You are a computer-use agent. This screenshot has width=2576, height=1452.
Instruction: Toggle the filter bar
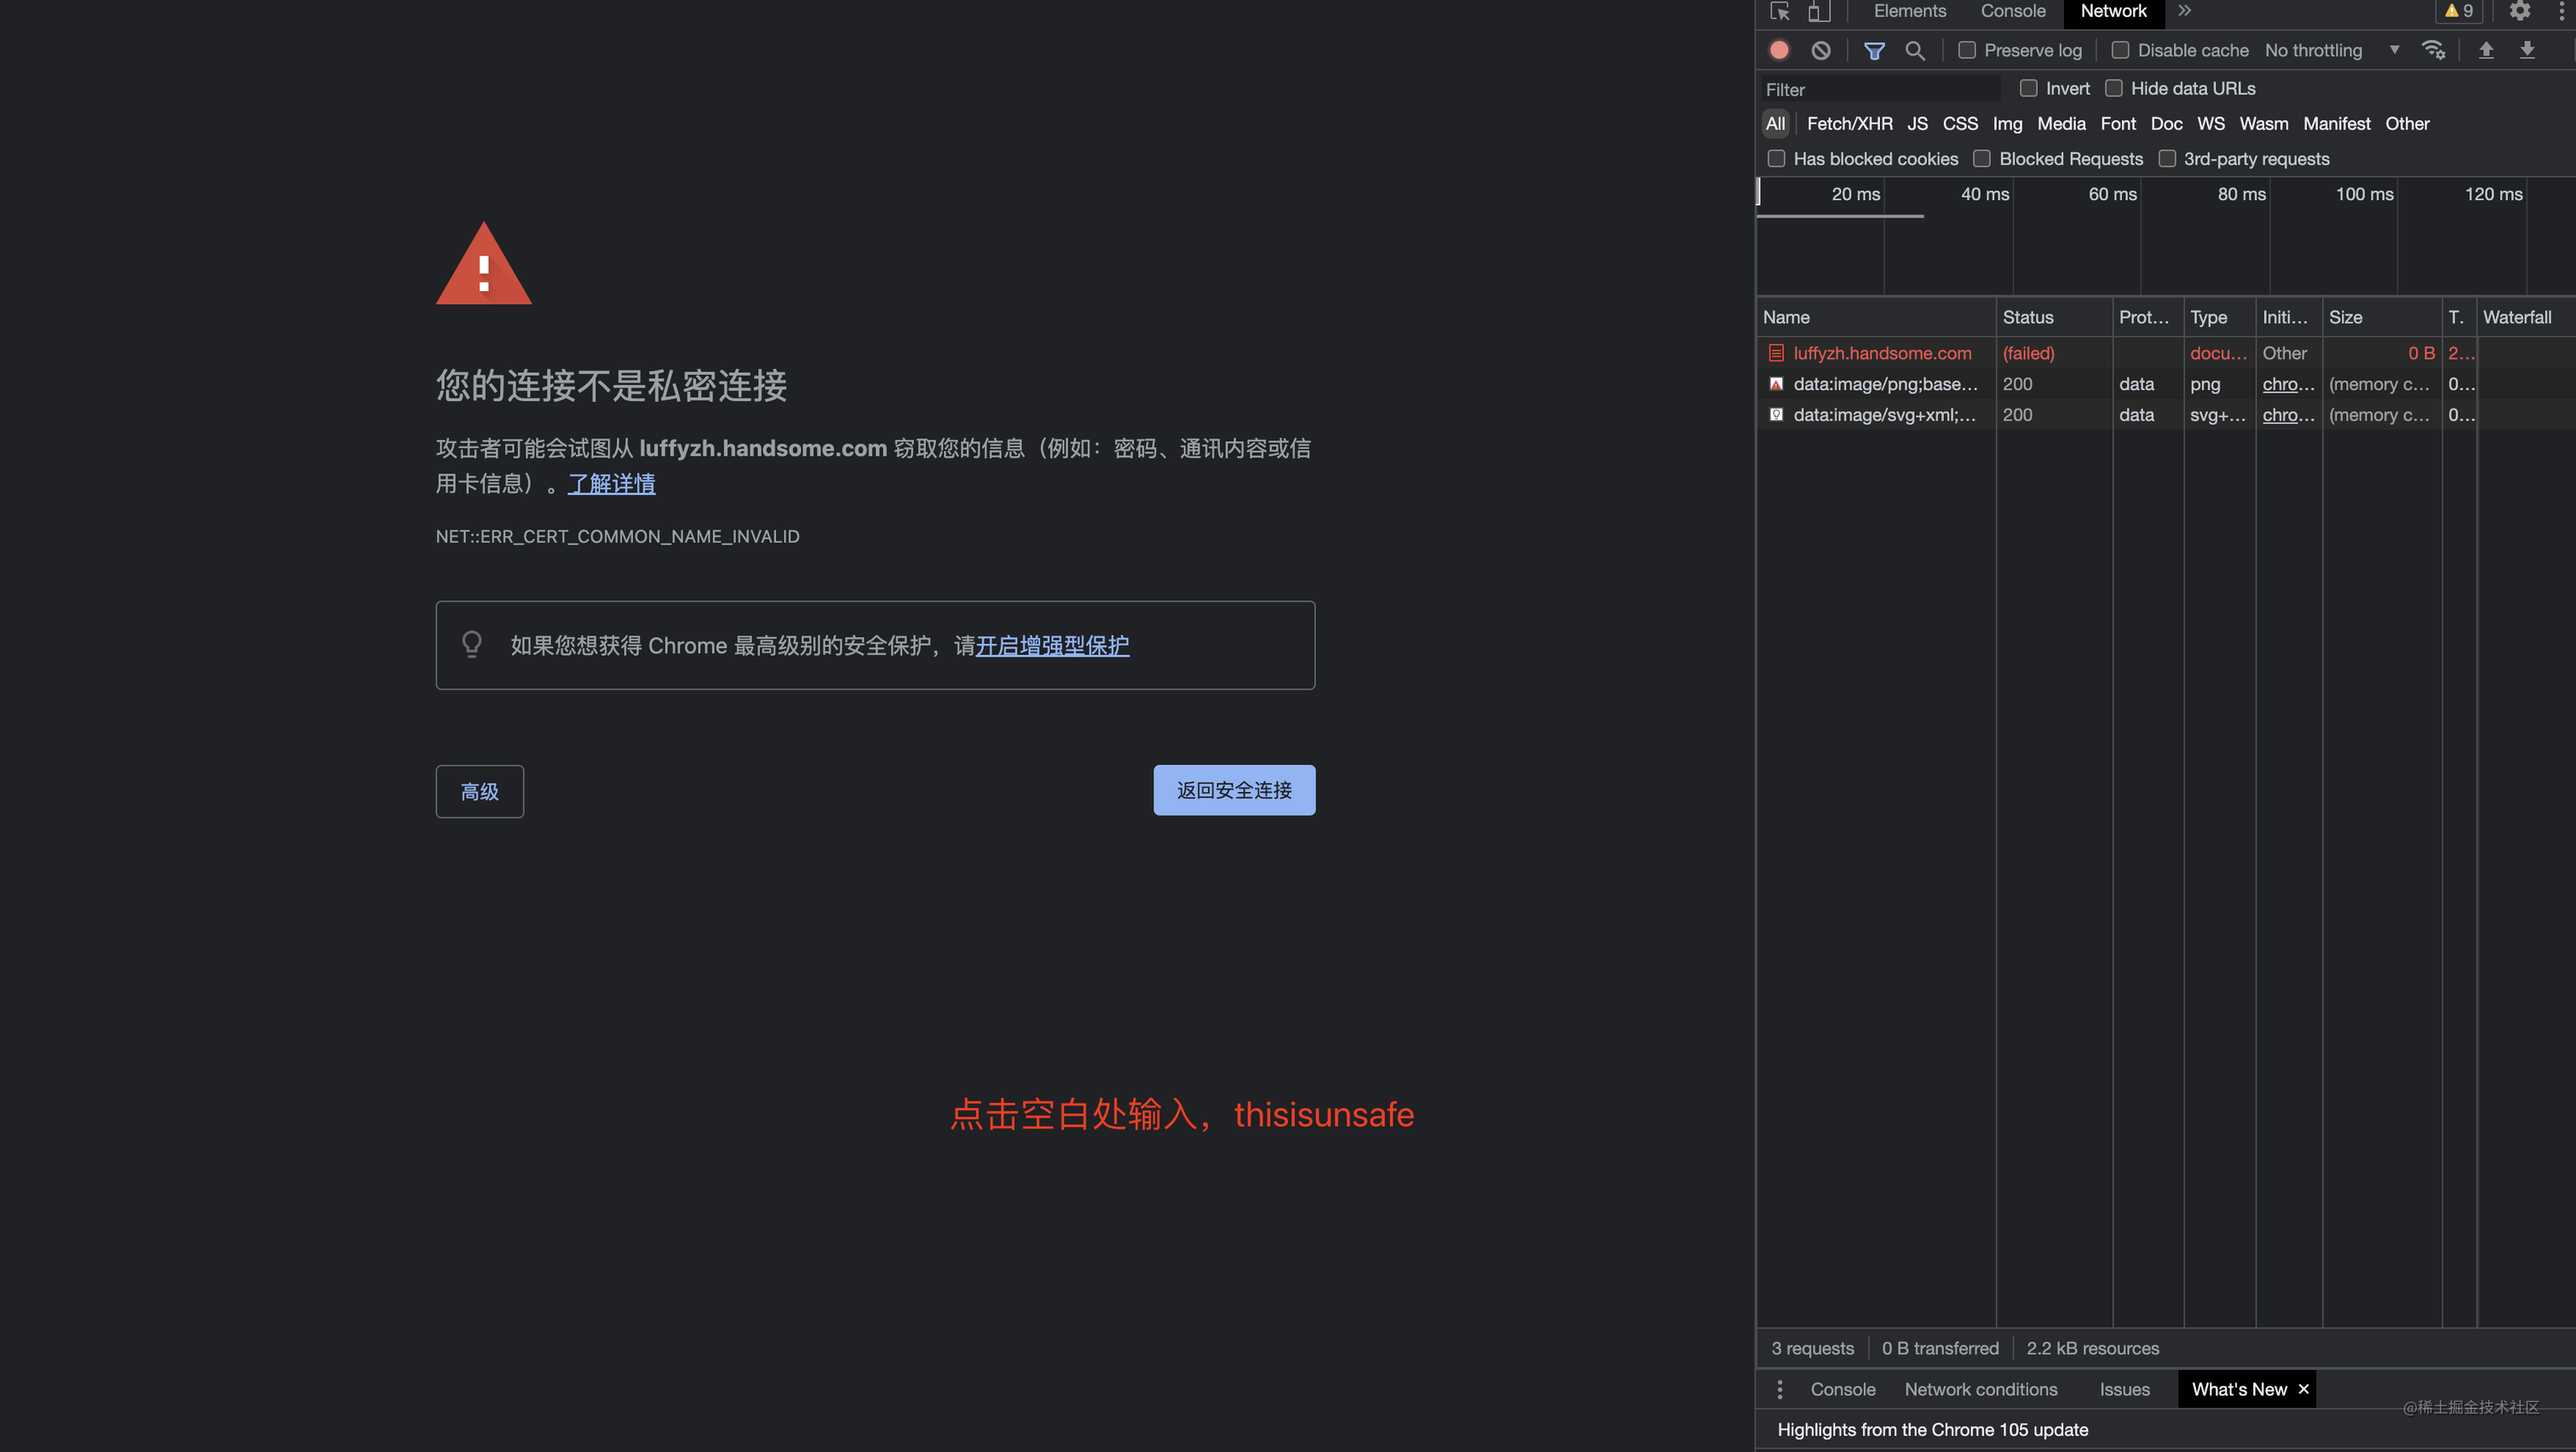(1875, 49)
